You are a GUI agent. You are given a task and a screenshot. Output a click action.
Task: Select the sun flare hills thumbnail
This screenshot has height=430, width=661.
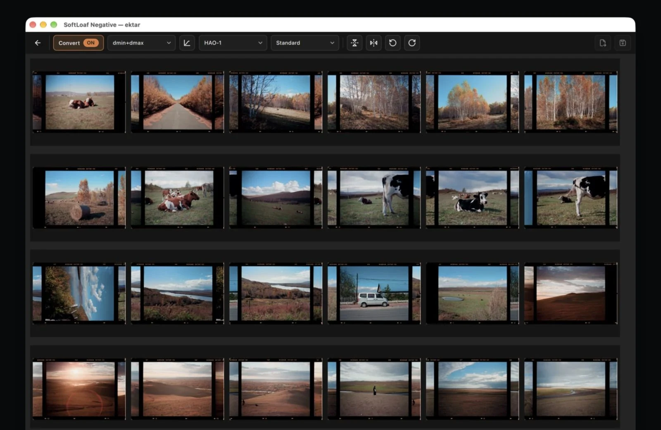tap(79, 389)
